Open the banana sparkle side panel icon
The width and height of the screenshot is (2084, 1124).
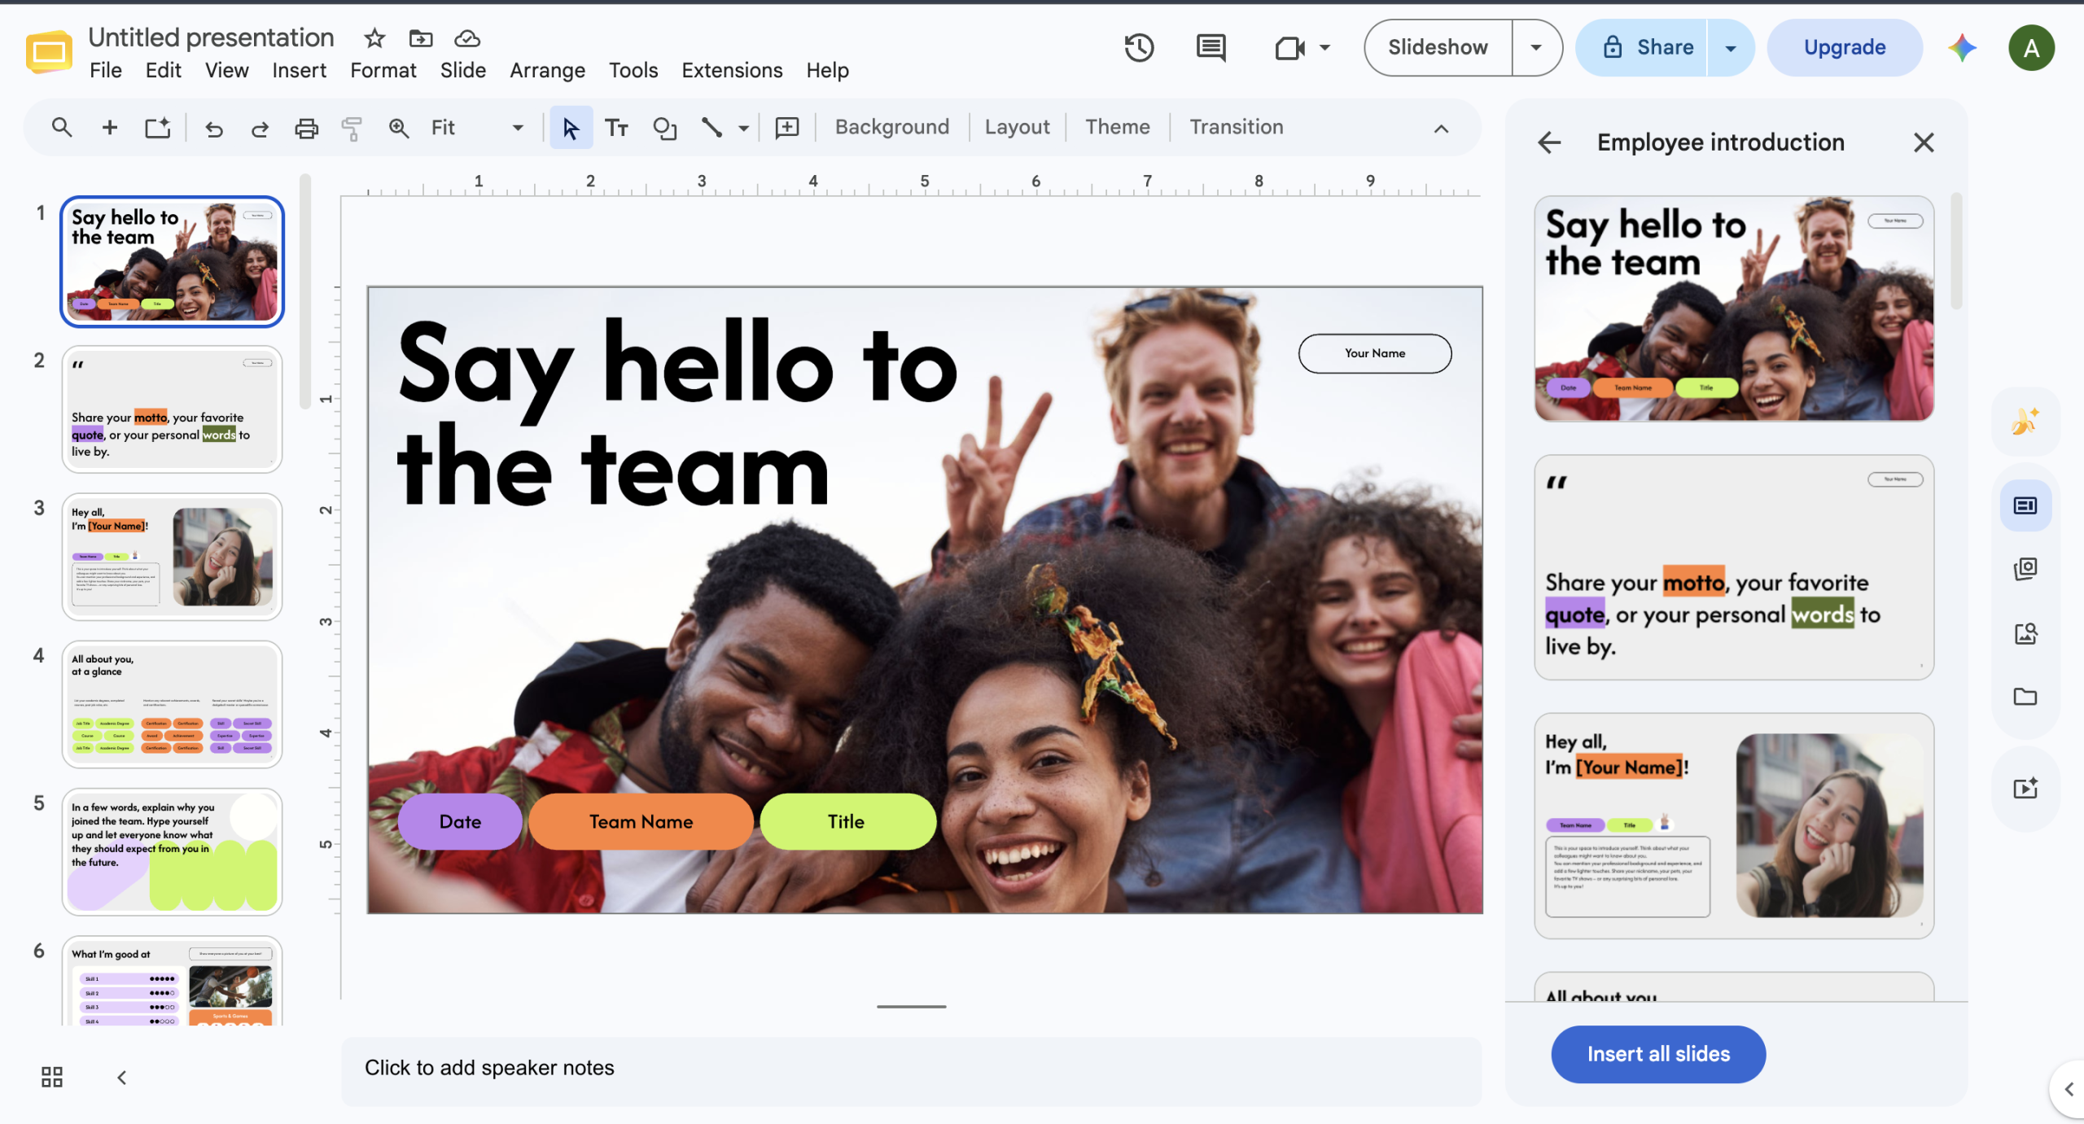tap(2025, 422)
